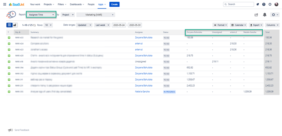
Task: Click the Search field
Action: tap(239, 4)
